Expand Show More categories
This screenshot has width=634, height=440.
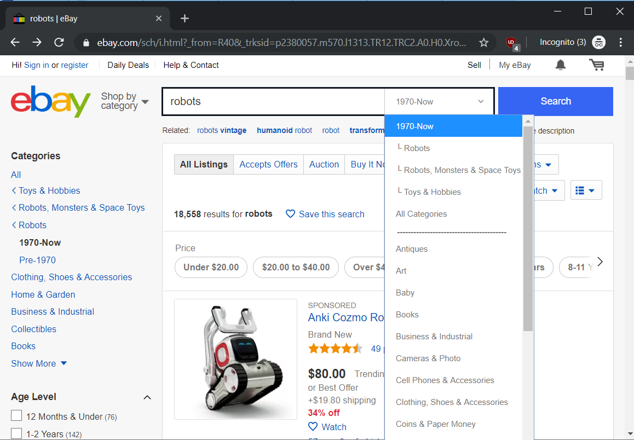[39, 363]
